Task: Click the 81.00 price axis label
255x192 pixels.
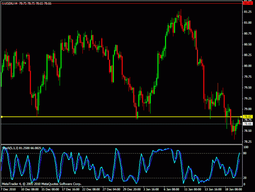Action: coord(248,23)
